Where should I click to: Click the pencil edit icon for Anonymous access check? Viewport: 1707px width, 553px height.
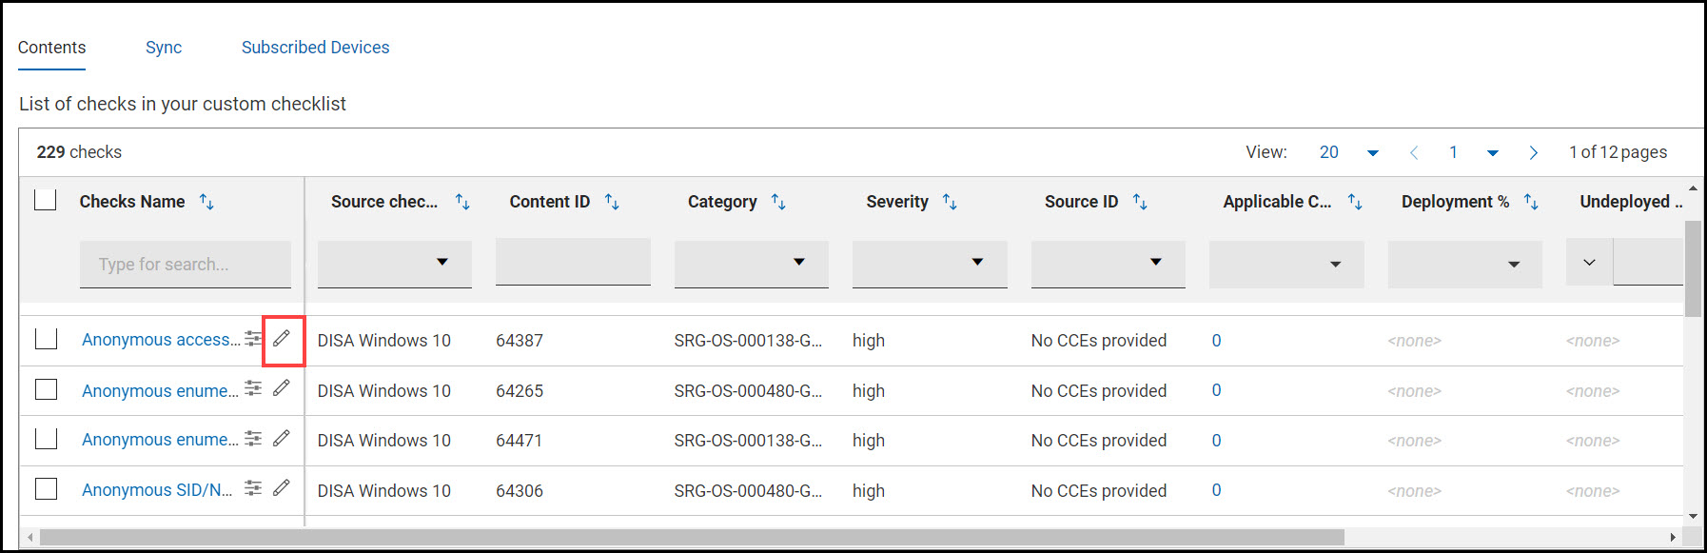pos(282,339)
